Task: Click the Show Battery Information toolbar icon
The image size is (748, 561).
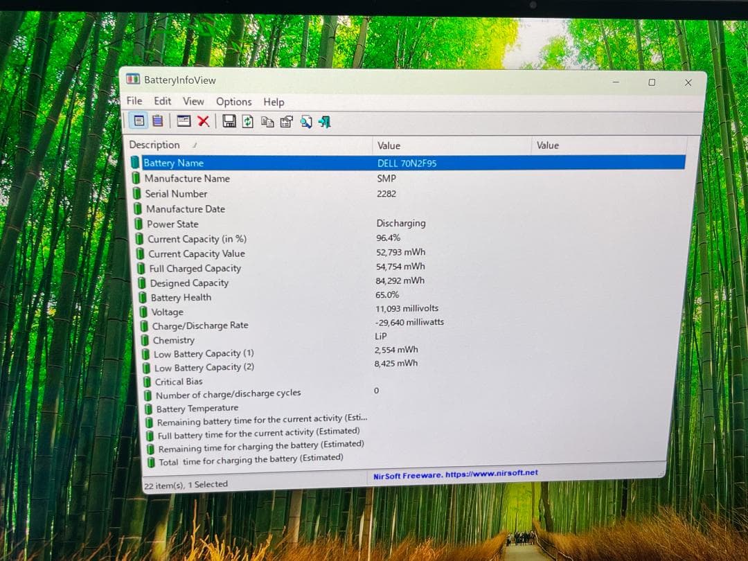Action: click(x=139, y=121)
